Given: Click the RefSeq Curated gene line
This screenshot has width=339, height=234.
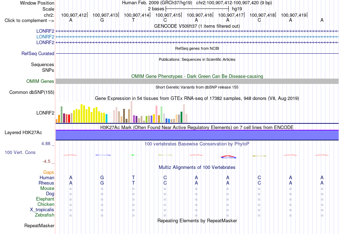Looking at the screenshot, I should 197,53.
